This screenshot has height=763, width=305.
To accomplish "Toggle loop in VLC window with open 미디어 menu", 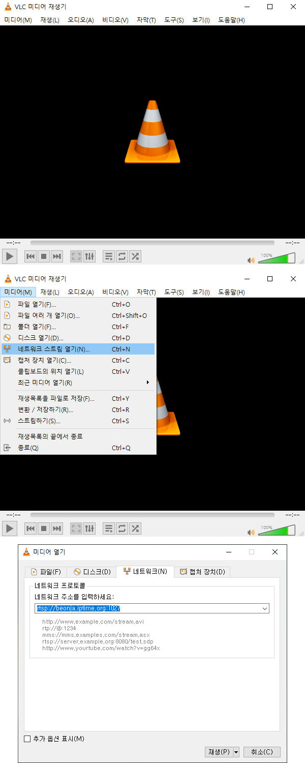I will pyautogui.click(x=122, y=529).
